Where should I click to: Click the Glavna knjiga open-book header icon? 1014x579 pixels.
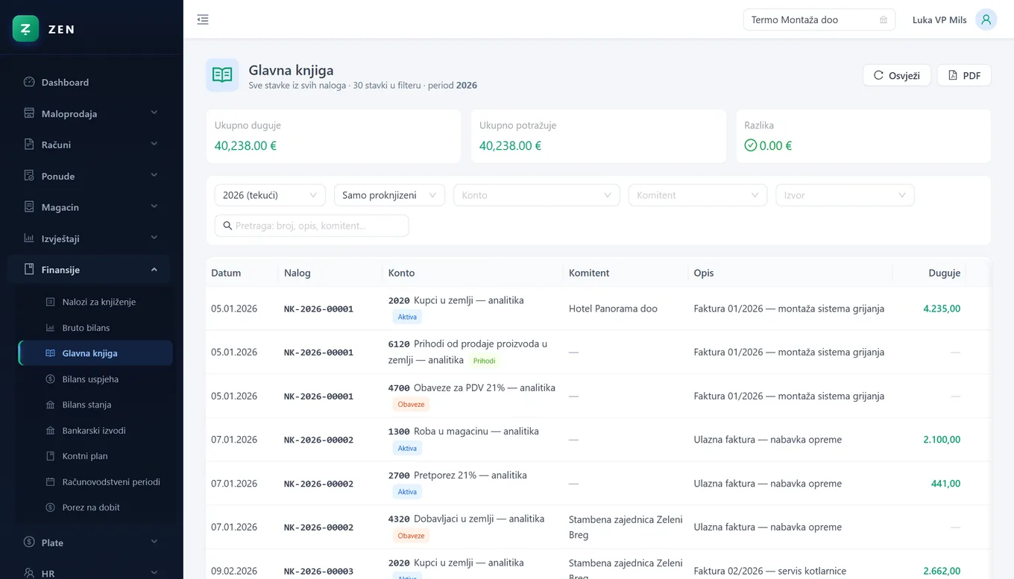(222, 75)
